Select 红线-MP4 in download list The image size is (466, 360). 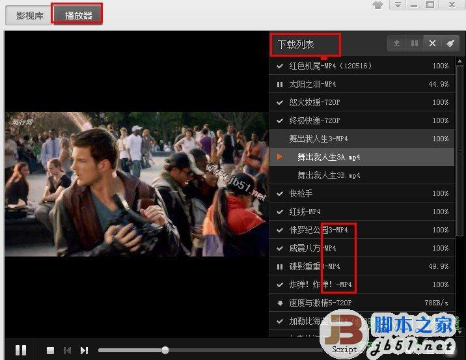(362, 212)
